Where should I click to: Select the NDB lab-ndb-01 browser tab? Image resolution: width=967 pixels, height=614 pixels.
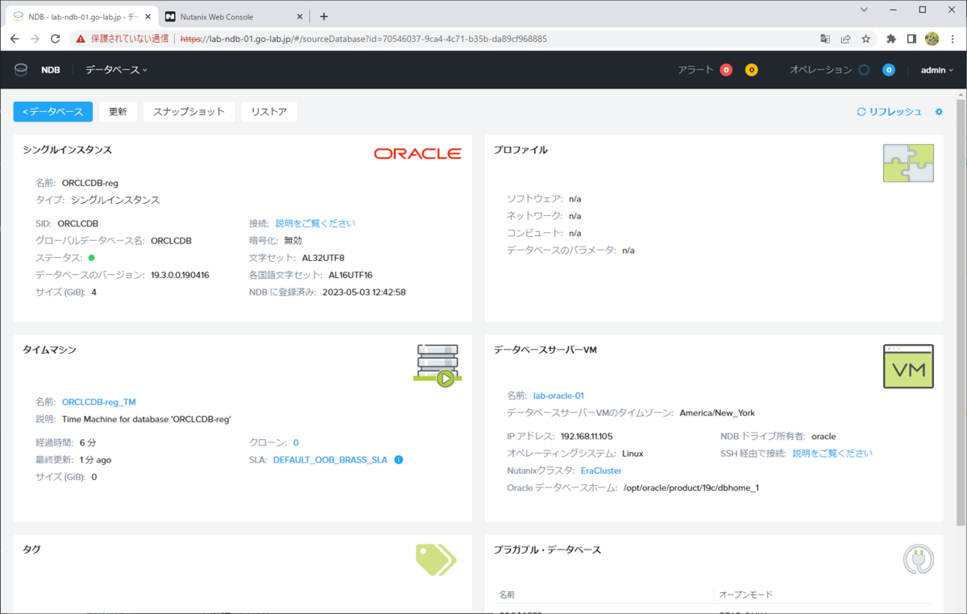click(81, 16)
